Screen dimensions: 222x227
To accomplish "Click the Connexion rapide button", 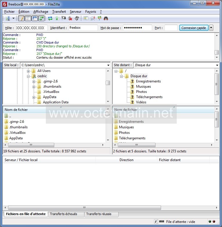I will 194,28.
